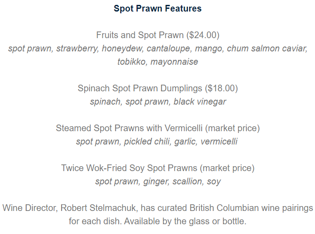Click the strawberry, honeydew, cantaloupe ingredients
This screenshot has width=315, height=234.
(124, 48)
